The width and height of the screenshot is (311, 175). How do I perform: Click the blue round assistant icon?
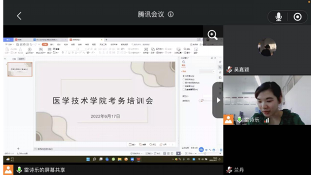coord(201,150)
